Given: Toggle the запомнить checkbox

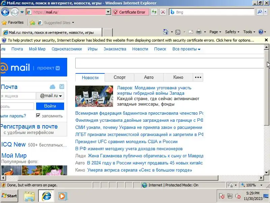Looking at the screenshot, I should [x=38, y=115].
